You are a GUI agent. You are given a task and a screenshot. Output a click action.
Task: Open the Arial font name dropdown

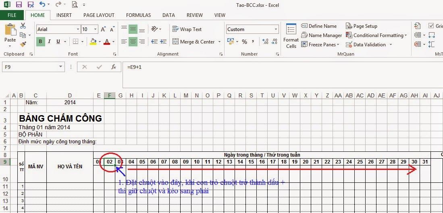[78, 29]
